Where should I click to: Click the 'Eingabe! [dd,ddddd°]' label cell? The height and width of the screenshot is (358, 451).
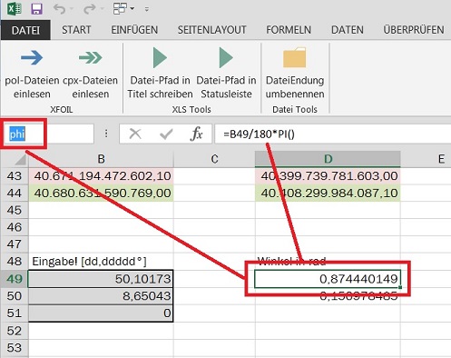pos(101,261)
